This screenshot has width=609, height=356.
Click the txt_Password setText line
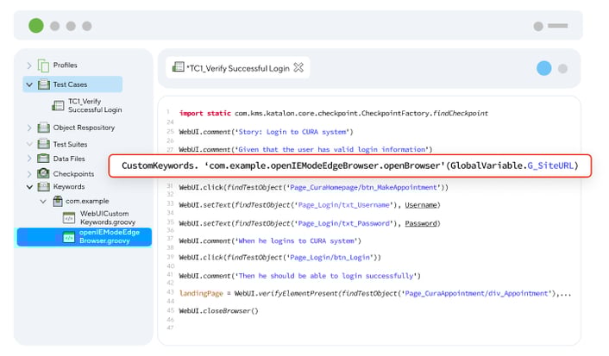(x=310, y=223)
